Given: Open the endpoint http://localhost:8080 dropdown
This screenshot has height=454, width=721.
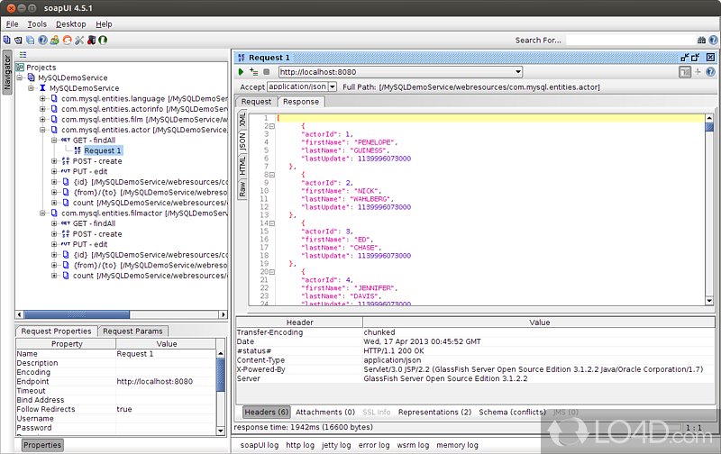Looking at the screenshot, I should (x=517, y=72).
